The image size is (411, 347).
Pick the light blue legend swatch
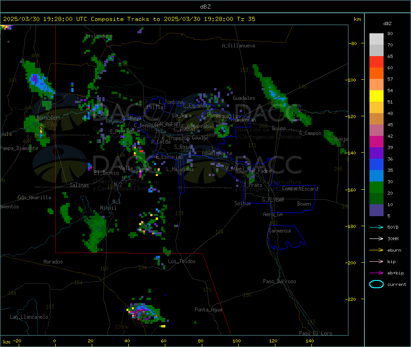coord(376,176)
